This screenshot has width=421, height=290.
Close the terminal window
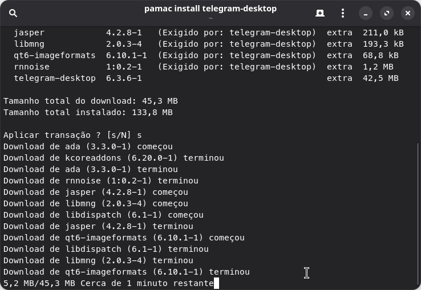point(407,13)
